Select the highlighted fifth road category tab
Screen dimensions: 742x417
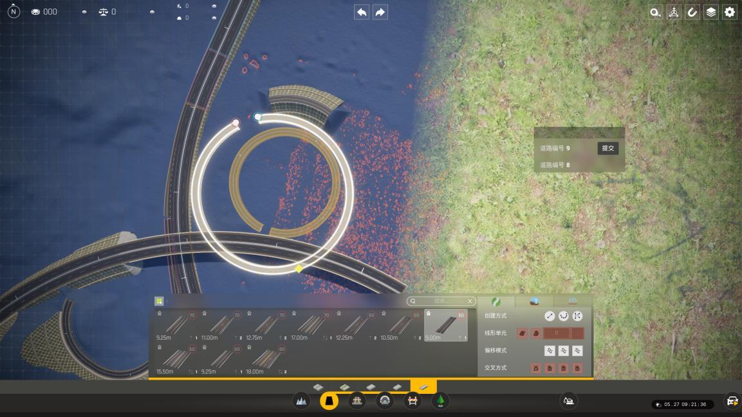pyautogui.click(x=423, y=387)
